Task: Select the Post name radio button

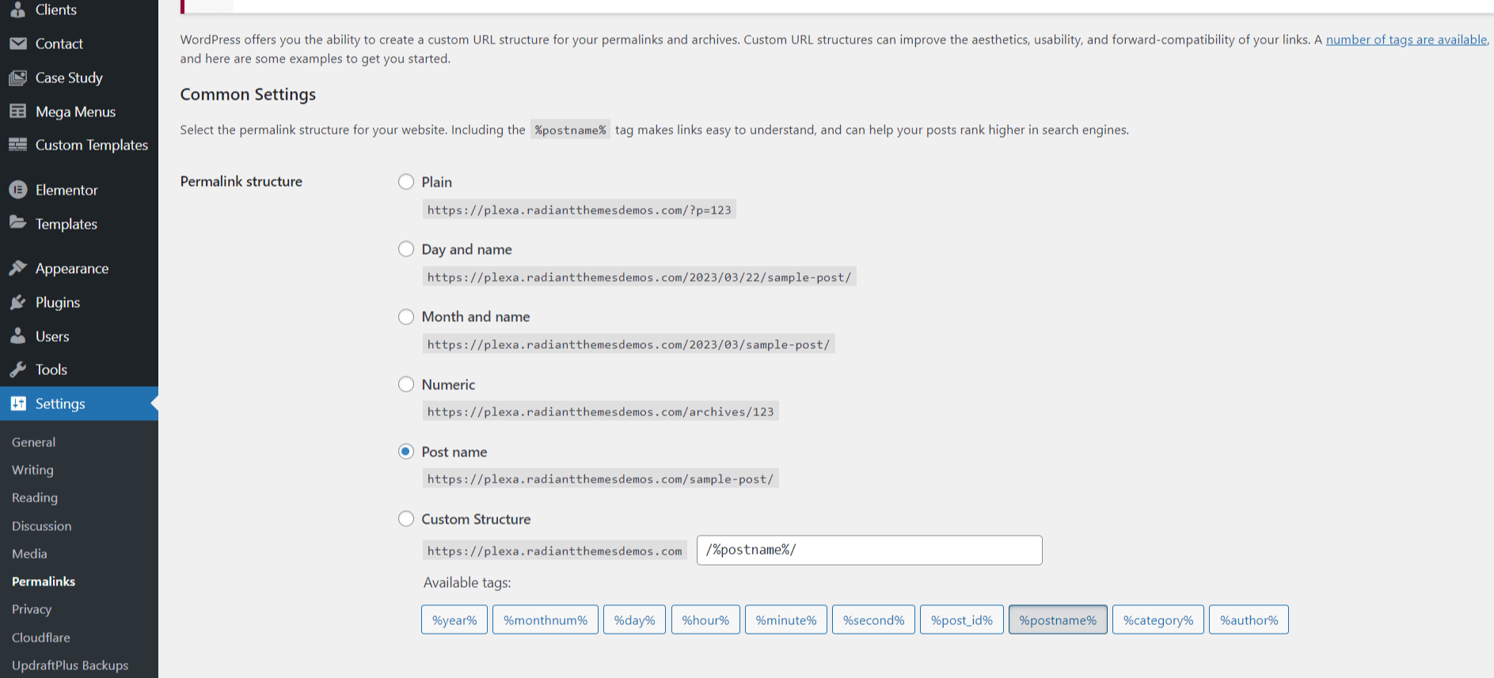Action: point(406,452)
